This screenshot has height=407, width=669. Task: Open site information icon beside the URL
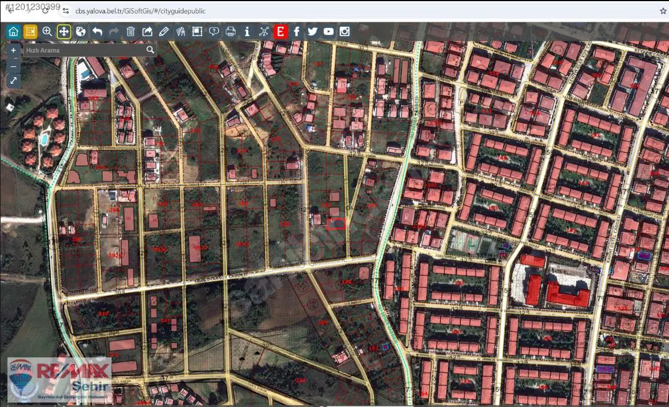tap(65, 11)
